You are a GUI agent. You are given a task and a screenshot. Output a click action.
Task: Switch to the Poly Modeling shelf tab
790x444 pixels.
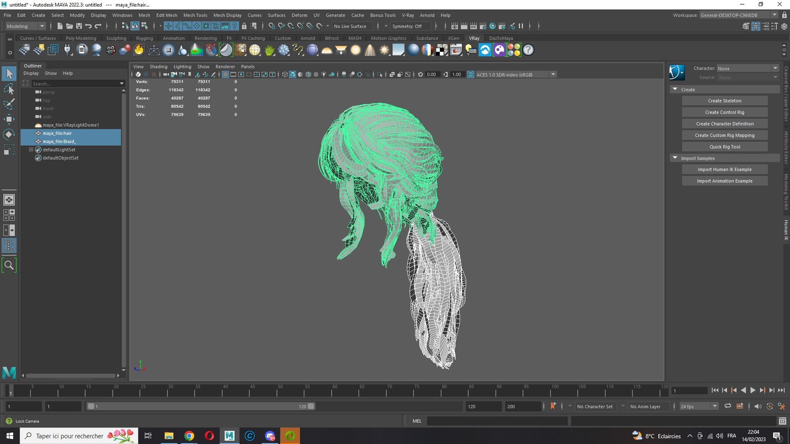(x=81, y=38)
